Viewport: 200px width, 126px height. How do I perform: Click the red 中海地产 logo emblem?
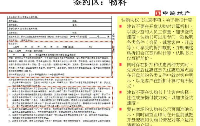(x=158, y=13)
